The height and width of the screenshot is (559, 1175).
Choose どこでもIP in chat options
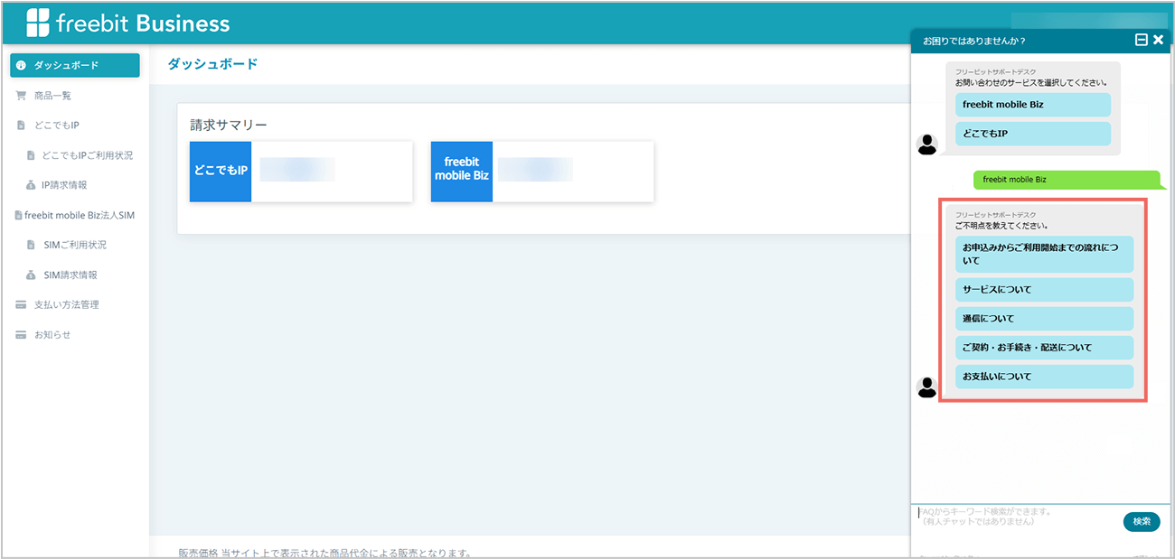coord(1033,134)
